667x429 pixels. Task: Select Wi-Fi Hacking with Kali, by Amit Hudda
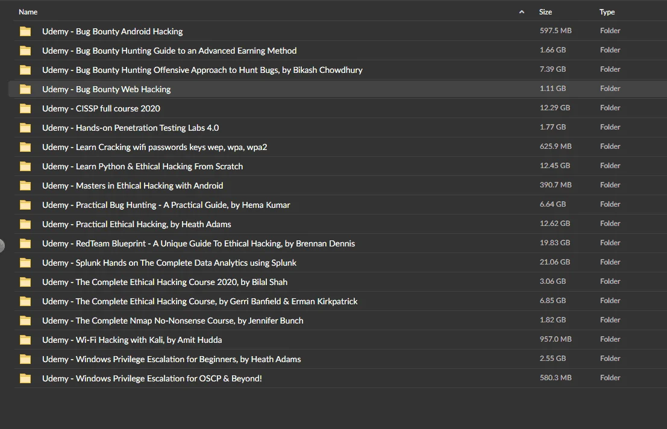pos(132,340)
